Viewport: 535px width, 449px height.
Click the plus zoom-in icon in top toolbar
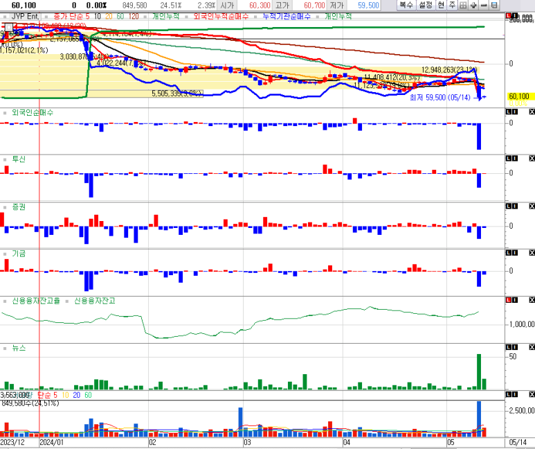tap(473, 5)
